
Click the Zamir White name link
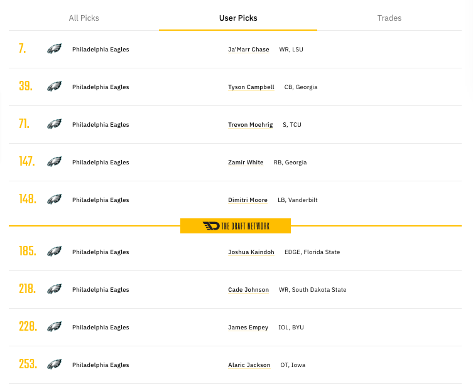coord(246,163)
